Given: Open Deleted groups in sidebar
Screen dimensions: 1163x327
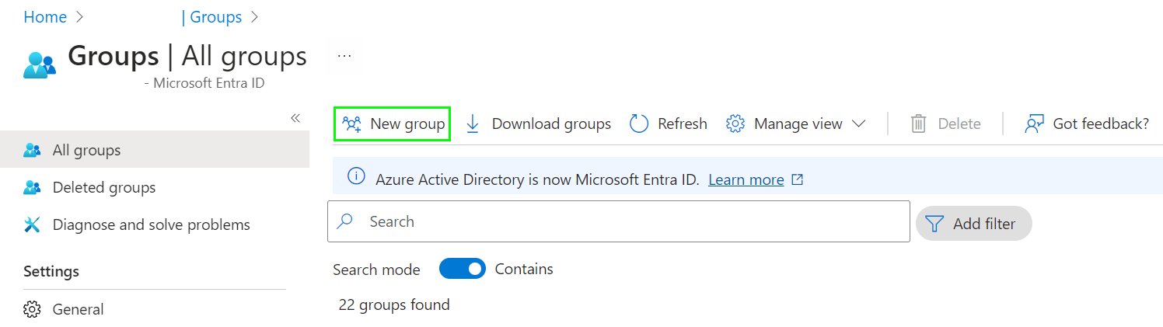Looking at the screenshot, I should (103, 187).
